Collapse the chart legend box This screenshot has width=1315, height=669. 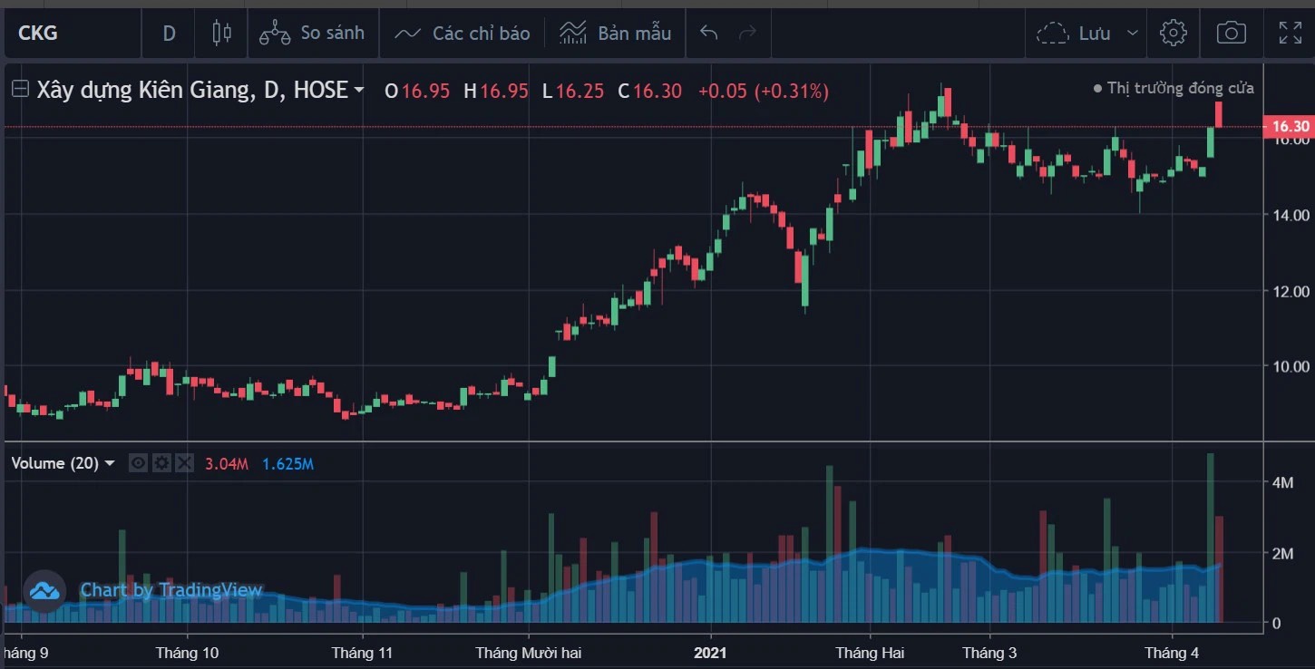pyautogui.click(x=19, y=90)
